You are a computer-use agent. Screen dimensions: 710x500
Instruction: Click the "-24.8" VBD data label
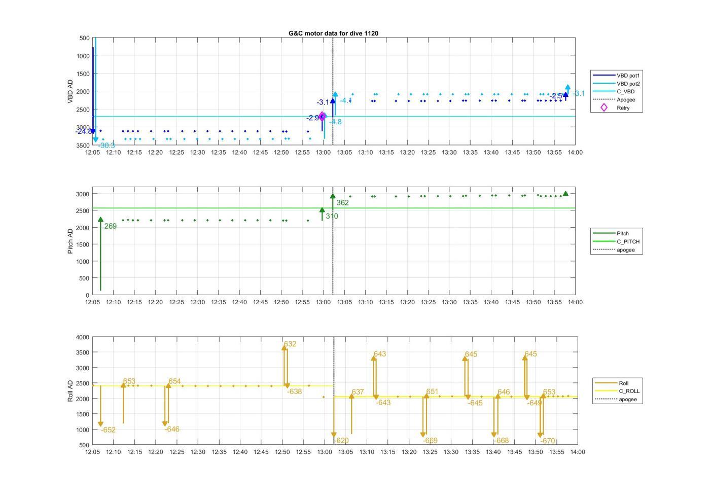[x=83, y=131]
